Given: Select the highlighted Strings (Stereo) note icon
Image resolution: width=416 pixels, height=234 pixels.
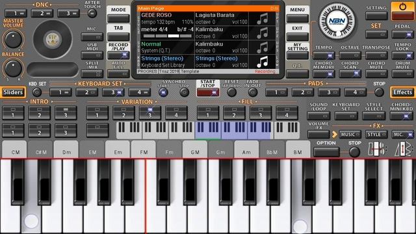Looking at the screenshot, I should click(263, 62).
